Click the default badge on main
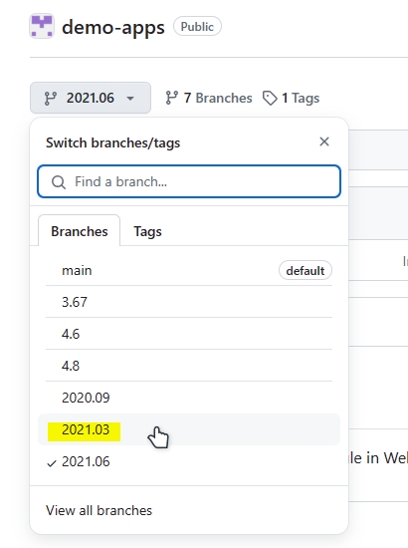 pos(306,270)
